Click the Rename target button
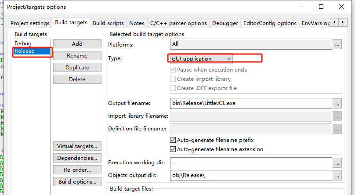This screenshot has height=195, width=355. click(77, 56)
